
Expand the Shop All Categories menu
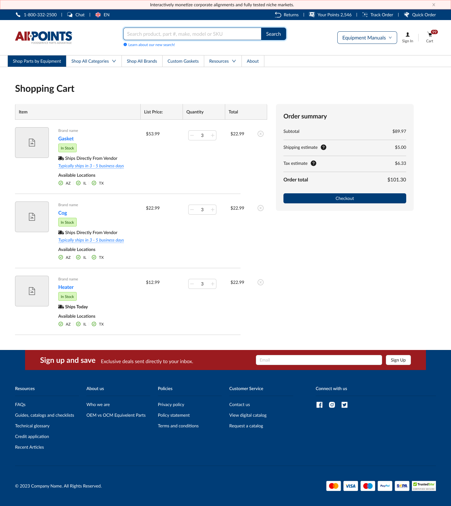coord(94,61)
